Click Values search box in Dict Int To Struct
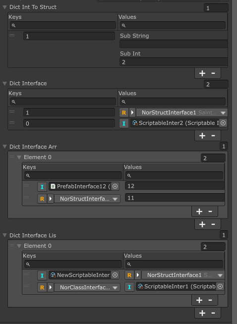 (173, 25)
